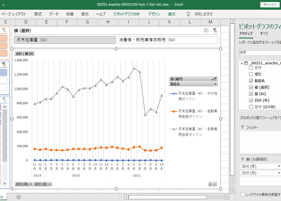The width and height of the screenshot is (281, 201).
Task: Click the 1,400,000 axis label
Action: [x=21, y=60]
